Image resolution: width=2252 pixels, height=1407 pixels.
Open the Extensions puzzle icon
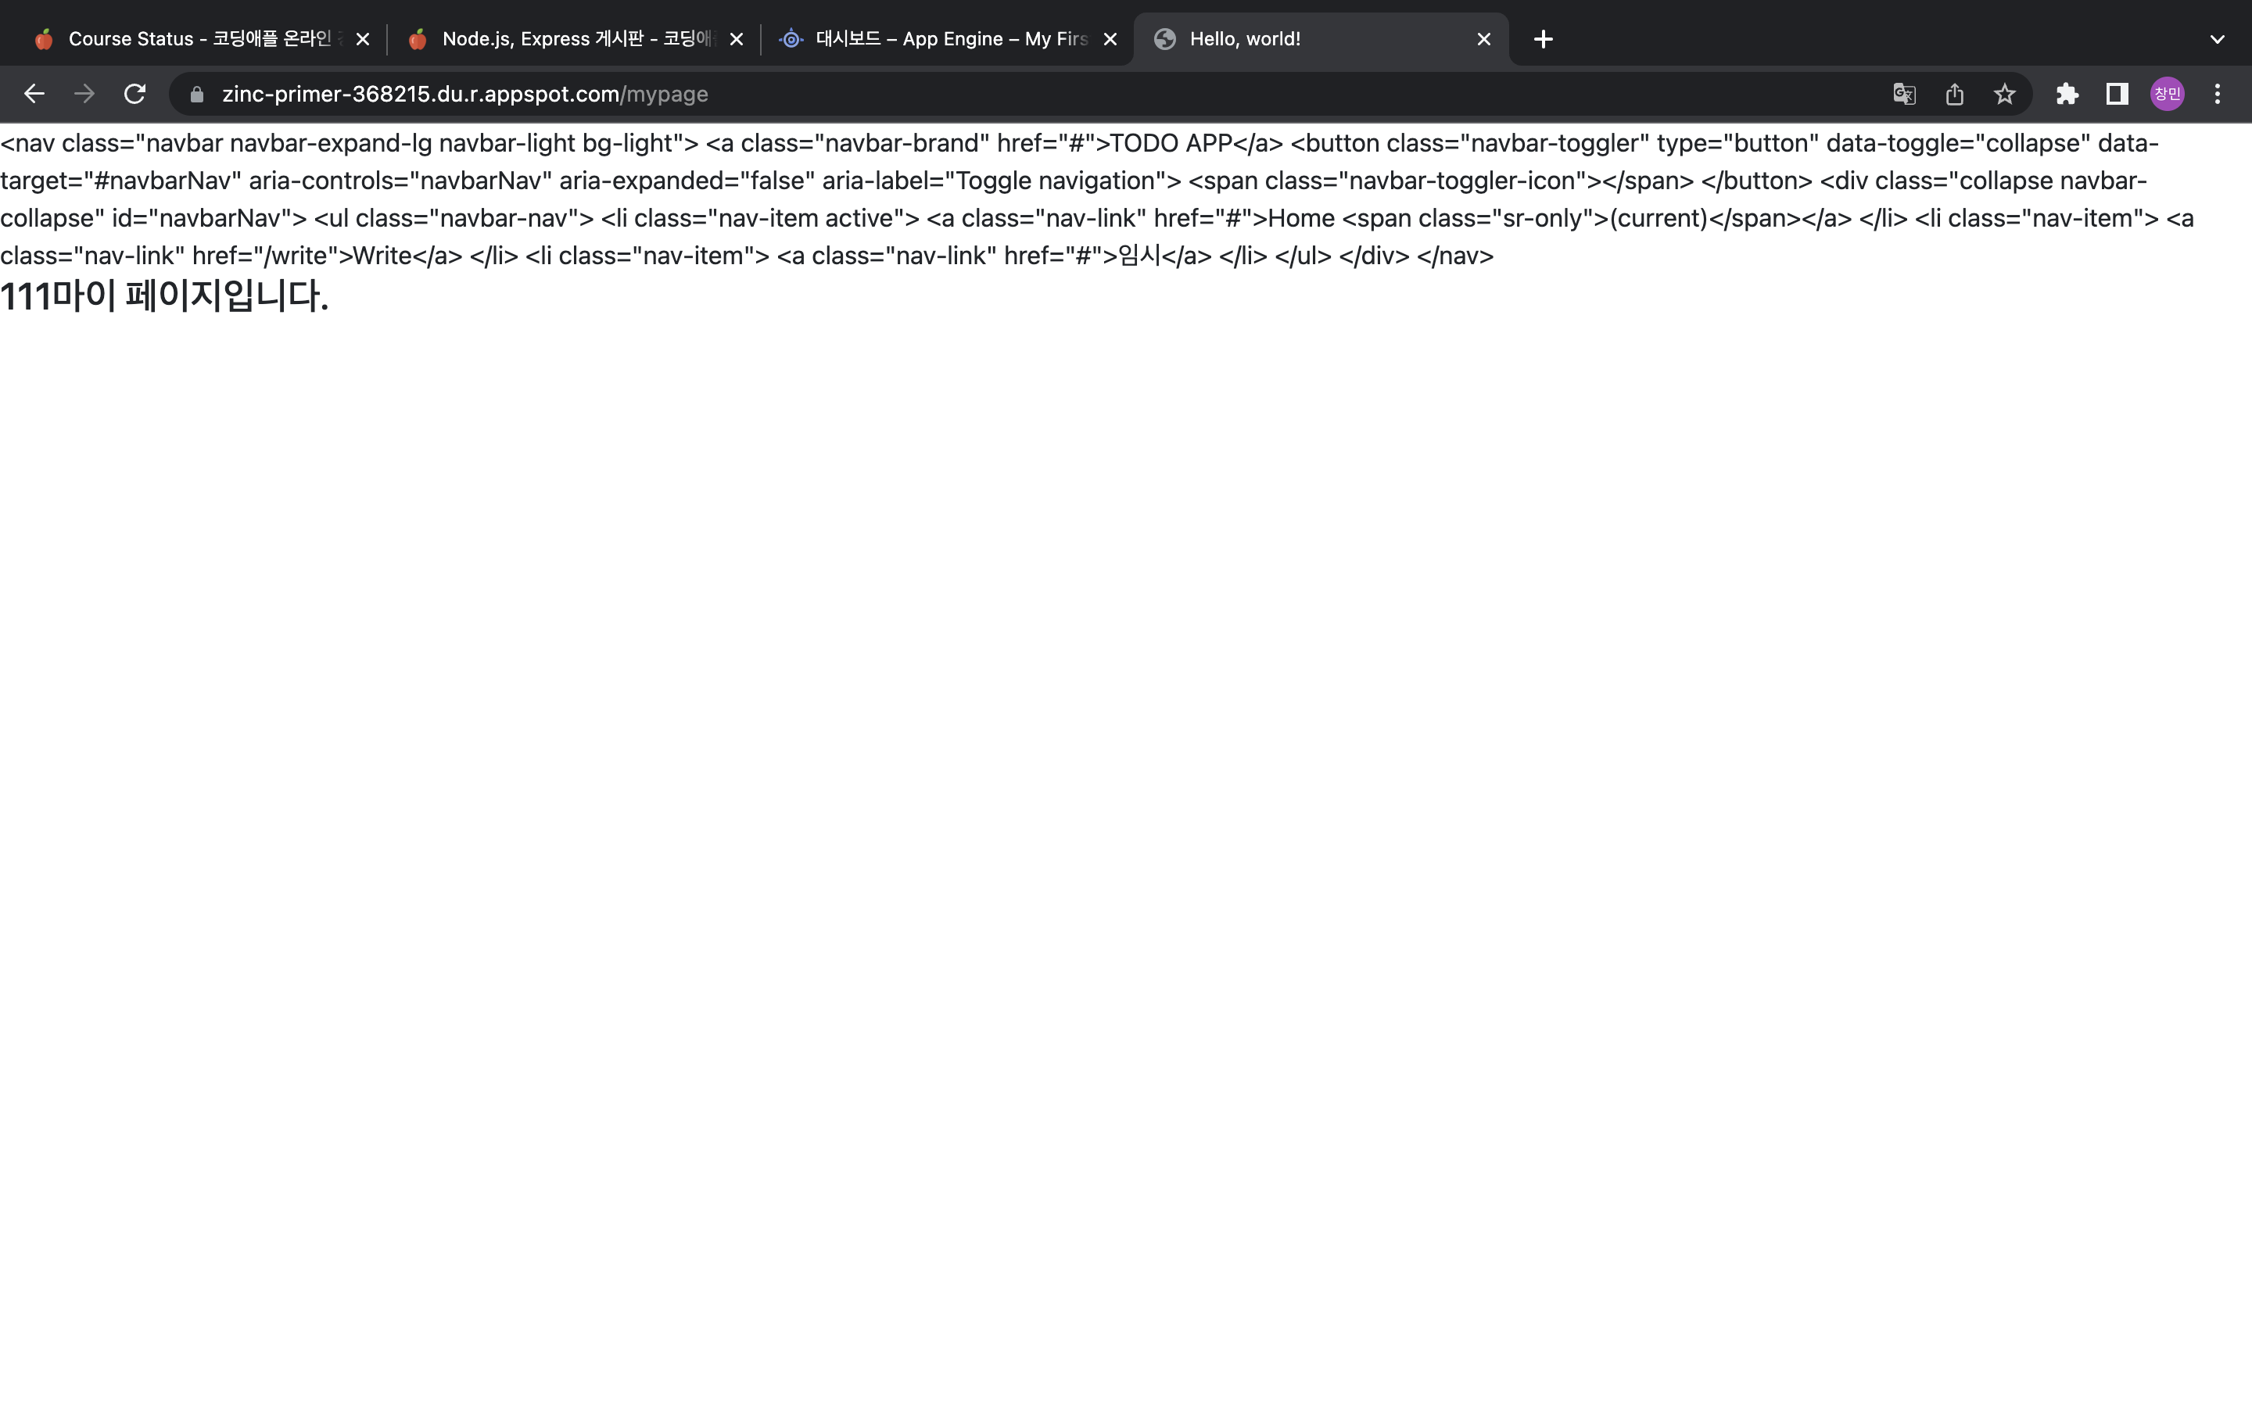(2067, 94)
